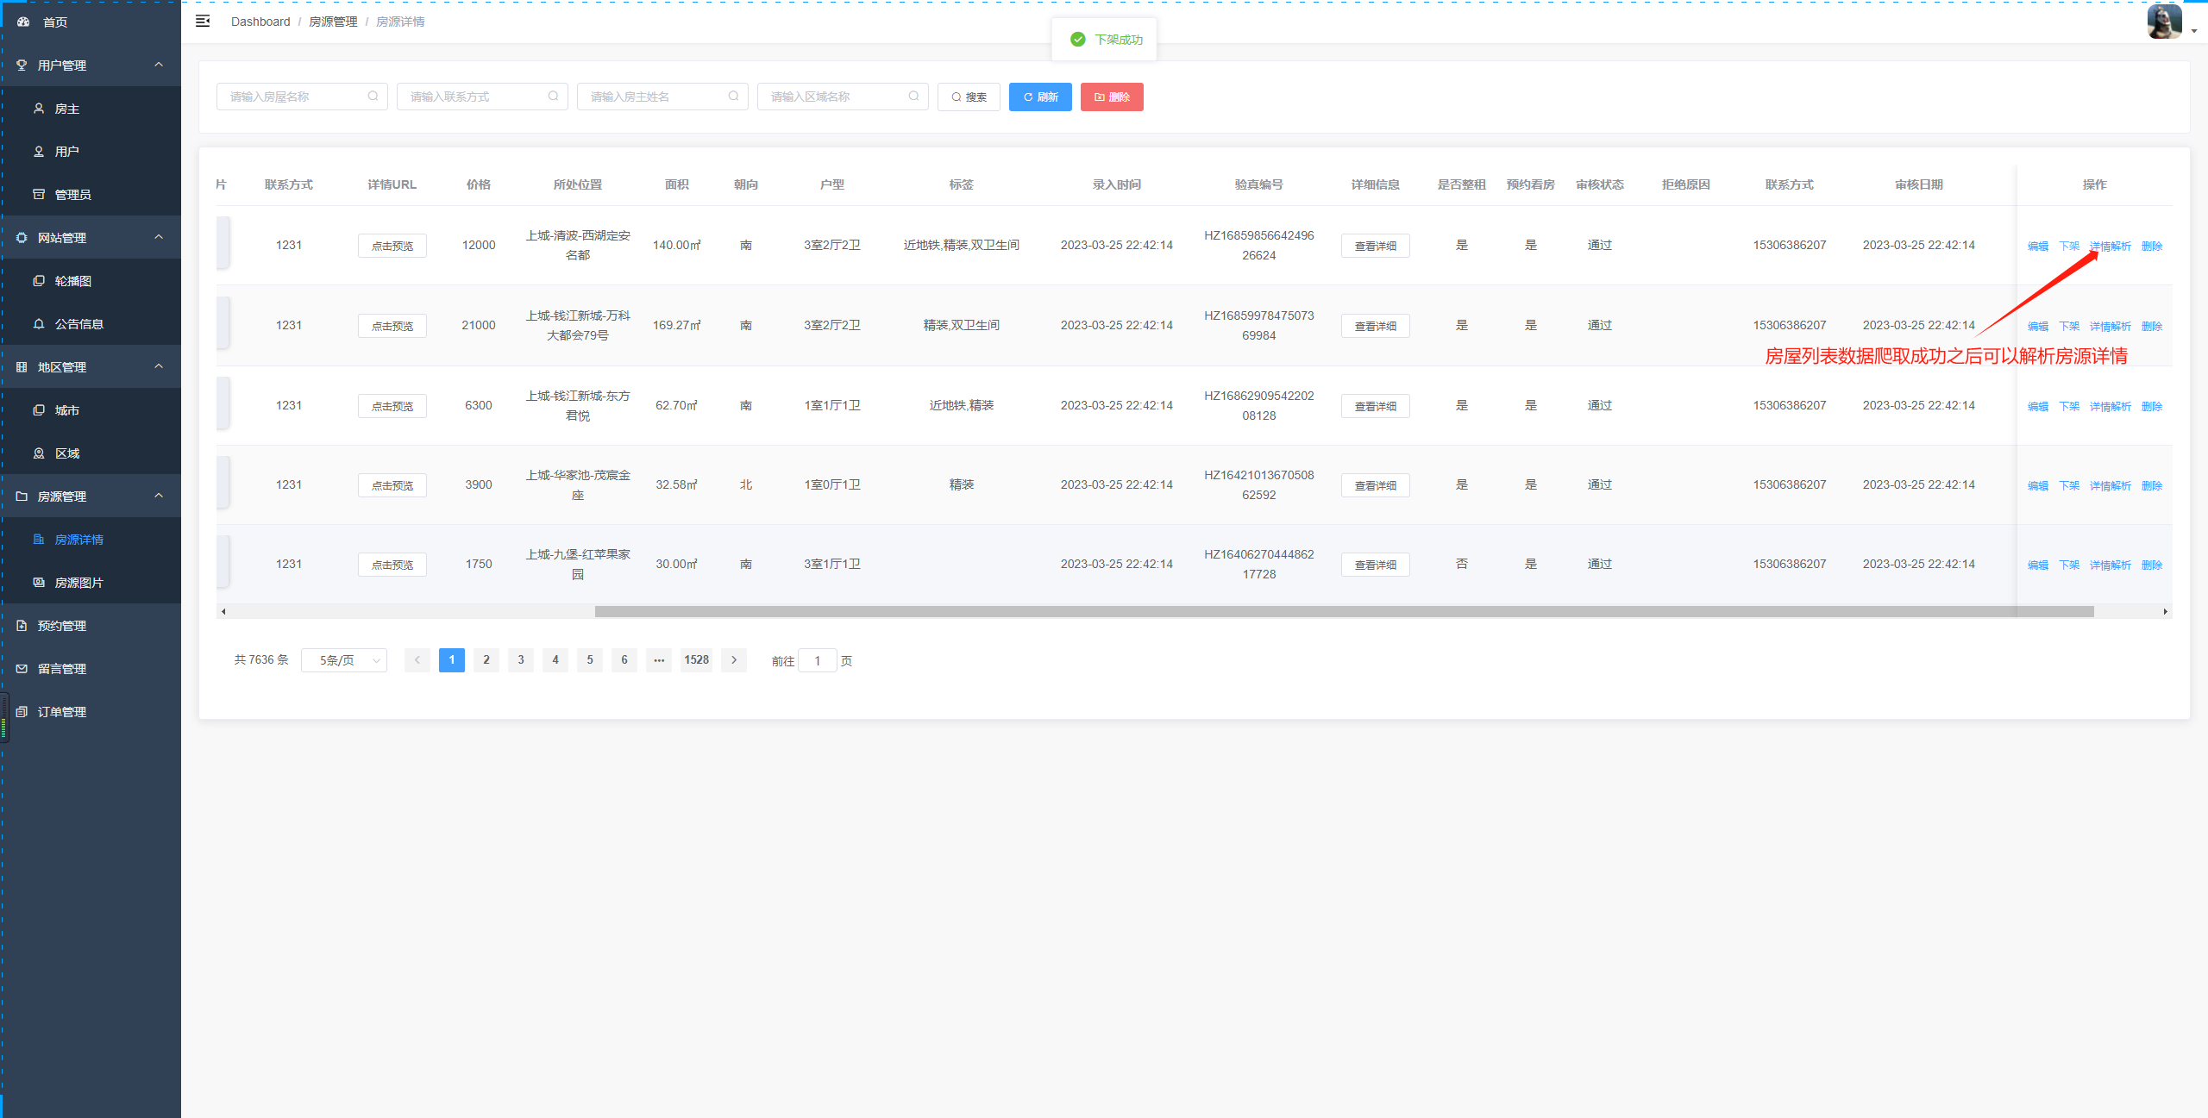This screenshot has height=1118, width=2208.
Task: Click the user avatar at top right
Action: pos(2163,22)
